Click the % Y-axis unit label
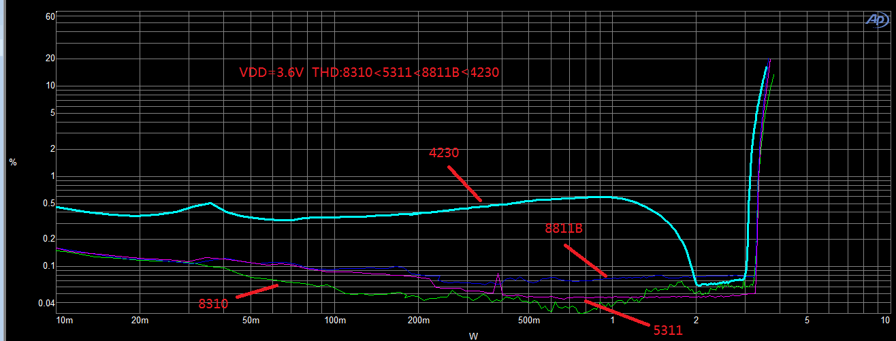The image size is (896, 341). [12, 162]
